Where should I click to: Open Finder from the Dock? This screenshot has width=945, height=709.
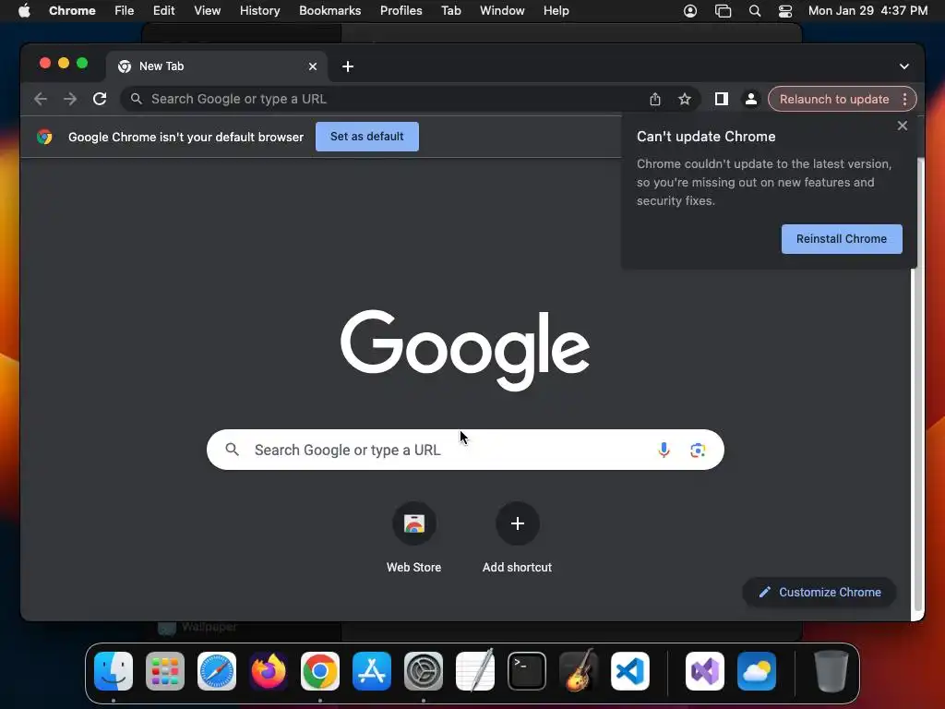tap(114, 671)
